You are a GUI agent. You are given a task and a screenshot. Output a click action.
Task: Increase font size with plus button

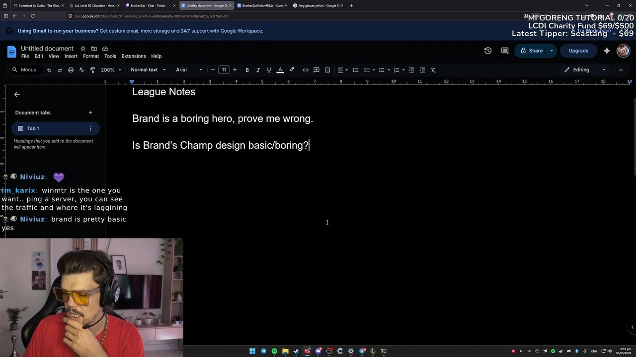235,70
